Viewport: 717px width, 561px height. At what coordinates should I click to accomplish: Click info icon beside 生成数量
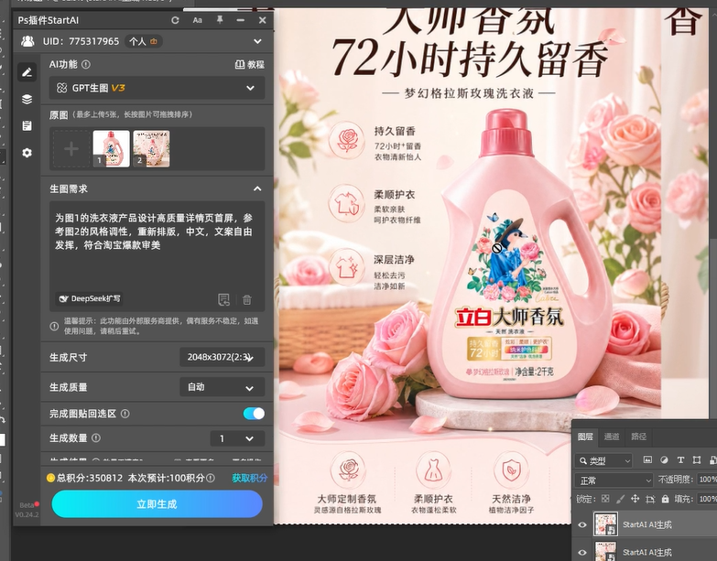coord(96,437)
